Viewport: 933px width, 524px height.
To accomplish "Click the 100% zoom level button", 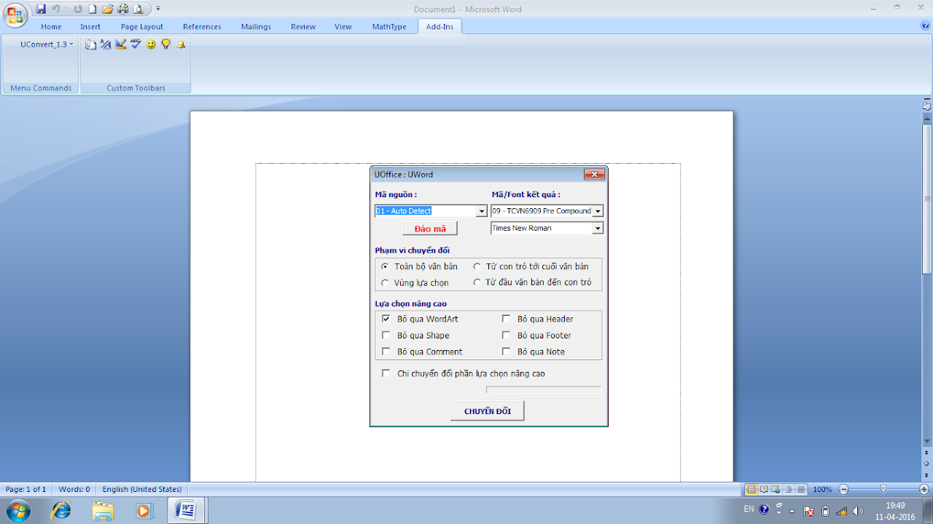I will click(822, 489).
